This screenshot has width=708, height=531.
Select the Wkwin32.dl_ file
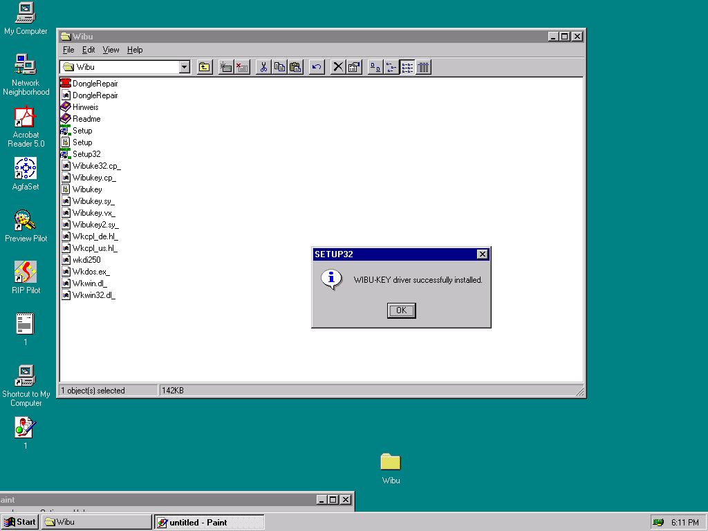tap(88, 295)
